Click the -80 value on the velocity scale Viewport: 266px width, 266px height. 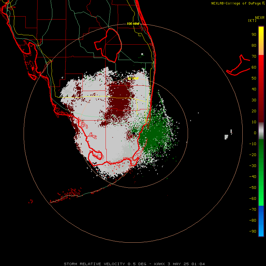[x=253, y=220]
